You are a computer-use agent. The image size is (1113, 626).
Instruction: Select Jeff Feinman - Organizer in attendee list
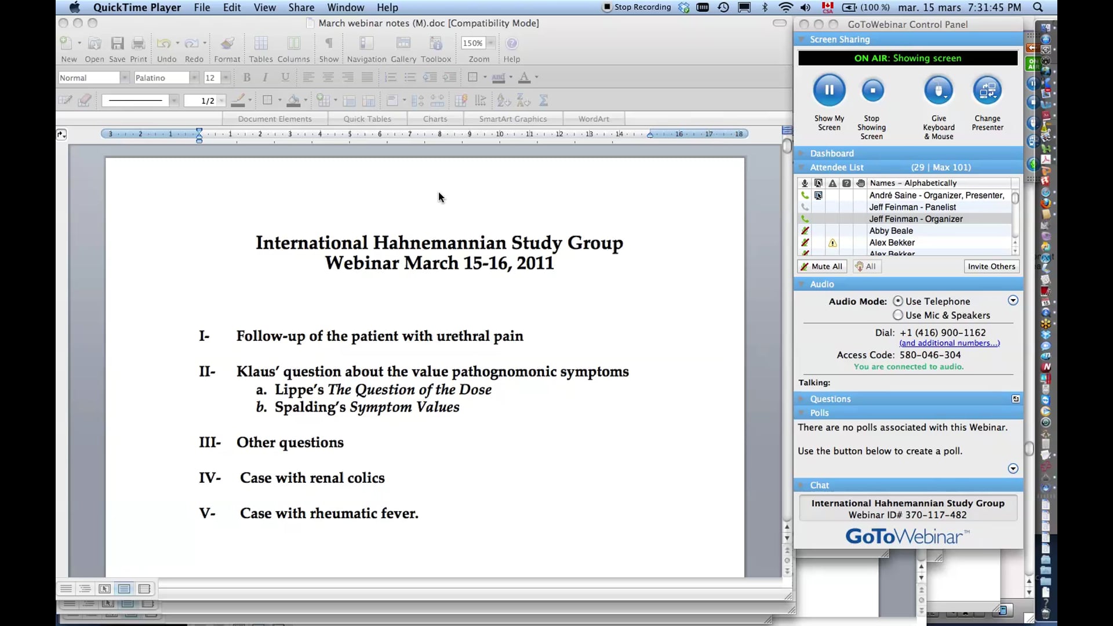(916, 219)
